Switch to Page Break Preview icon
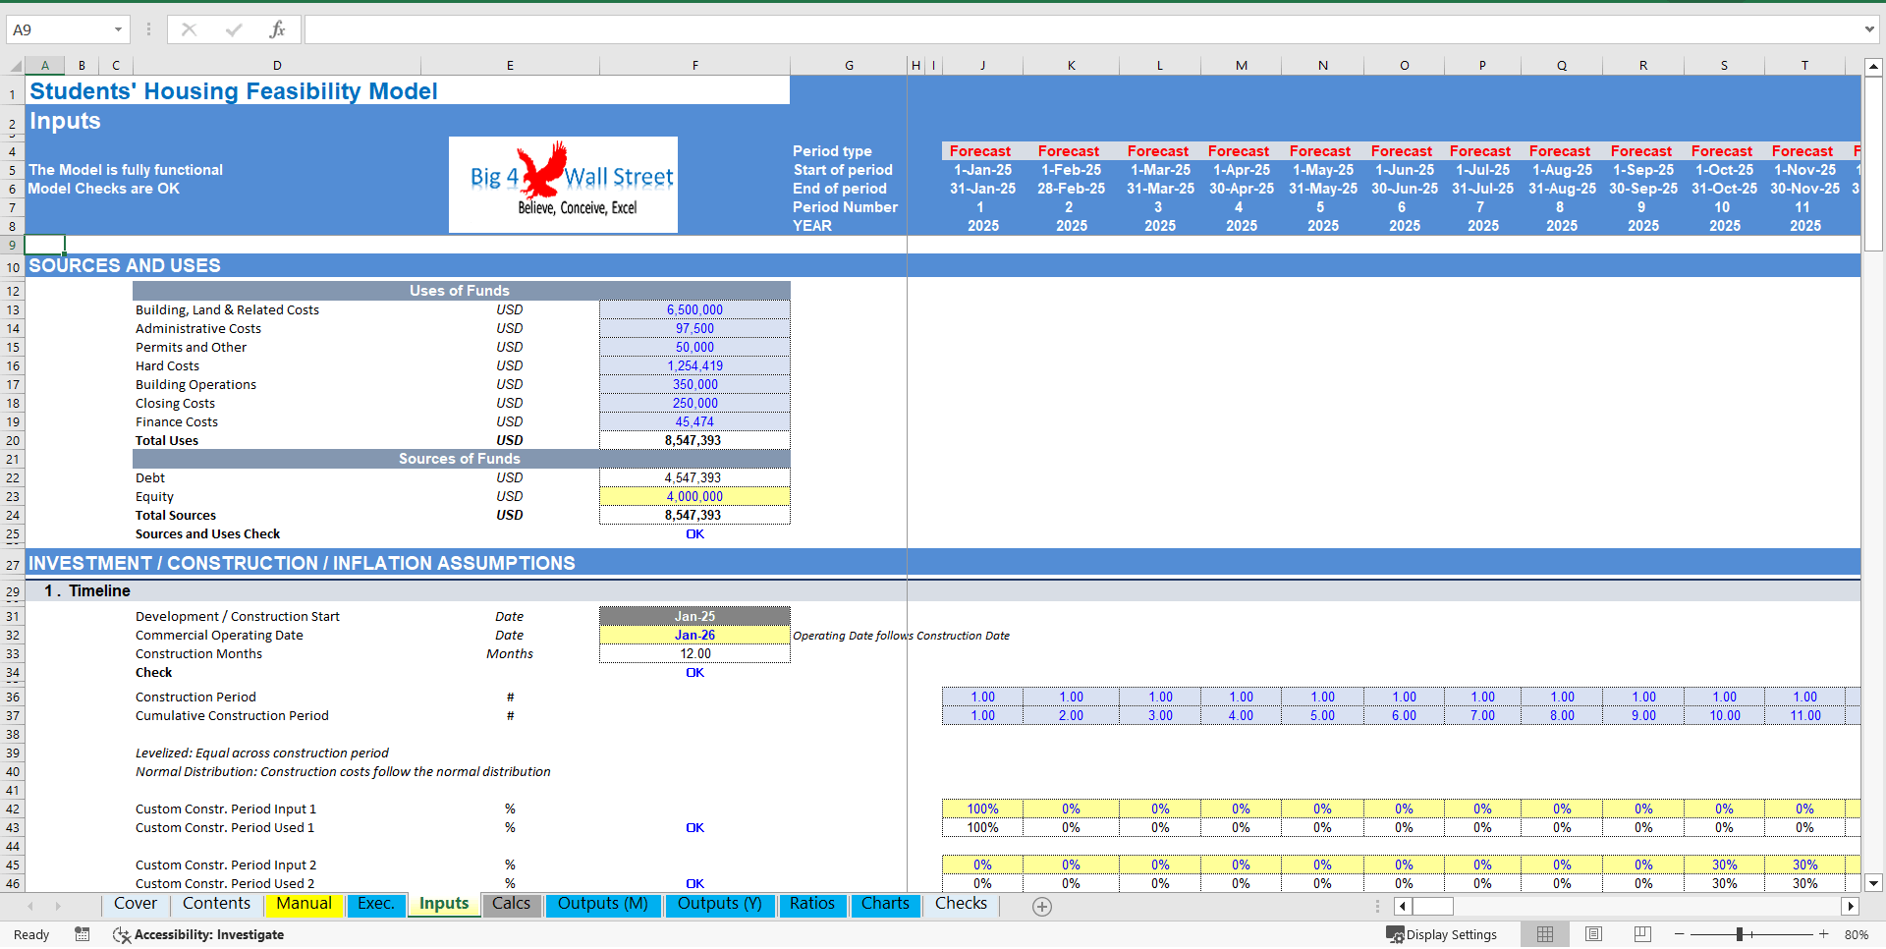 pos(1642,934)
